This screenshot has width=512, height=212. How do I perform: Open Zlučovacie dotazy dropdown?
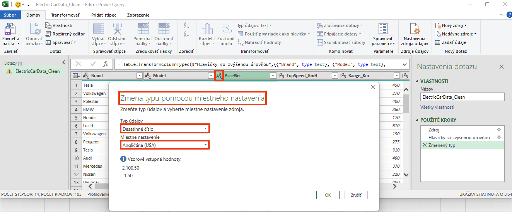(340, 25)
